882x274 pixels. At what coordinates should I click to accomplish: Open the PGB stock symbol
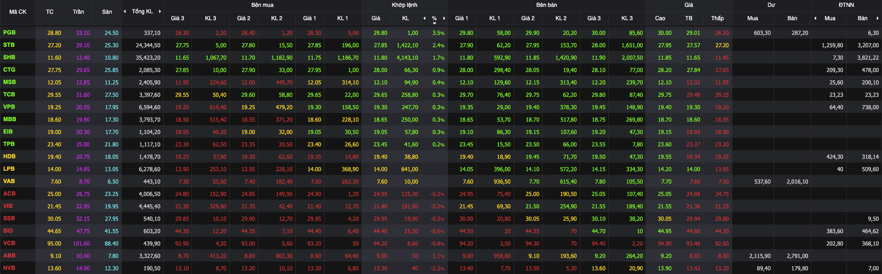[9, 33]
